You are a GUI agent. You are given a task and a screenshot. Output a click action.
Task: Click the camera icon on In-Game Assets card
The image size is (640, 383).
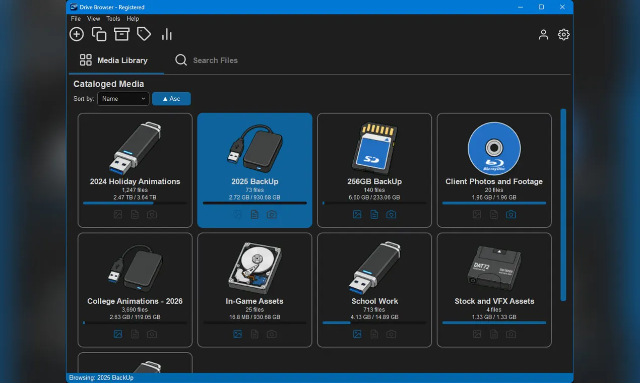[272, 334]
